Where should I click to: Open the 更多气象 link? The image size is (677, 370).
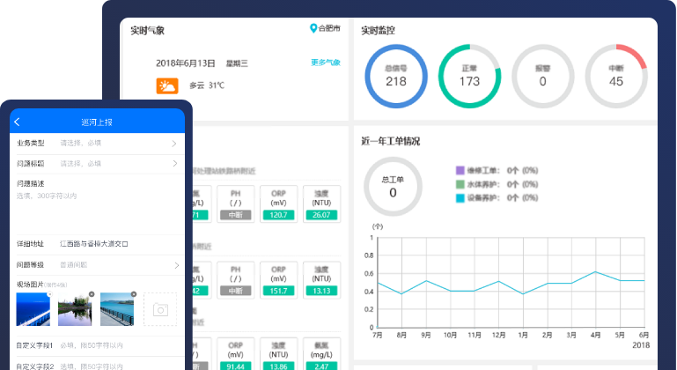pos(325,63)
